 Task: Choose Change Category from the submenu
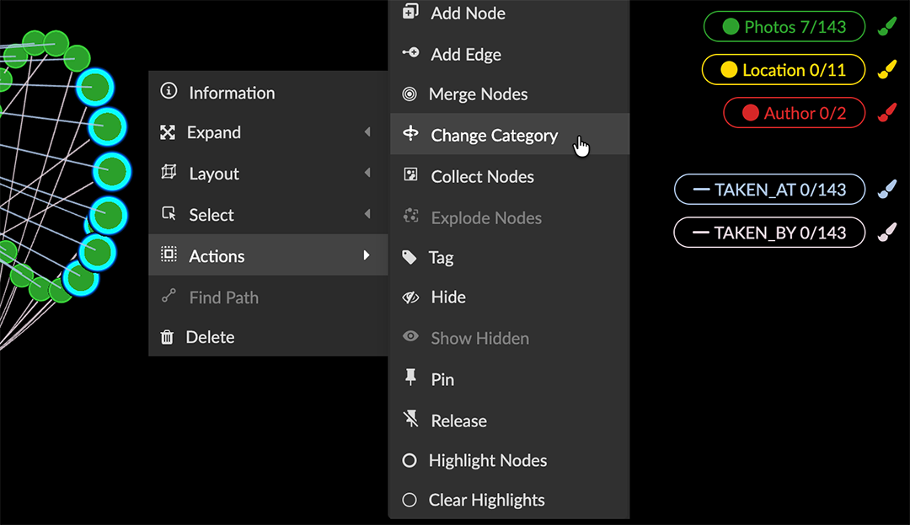coord(494,136)
